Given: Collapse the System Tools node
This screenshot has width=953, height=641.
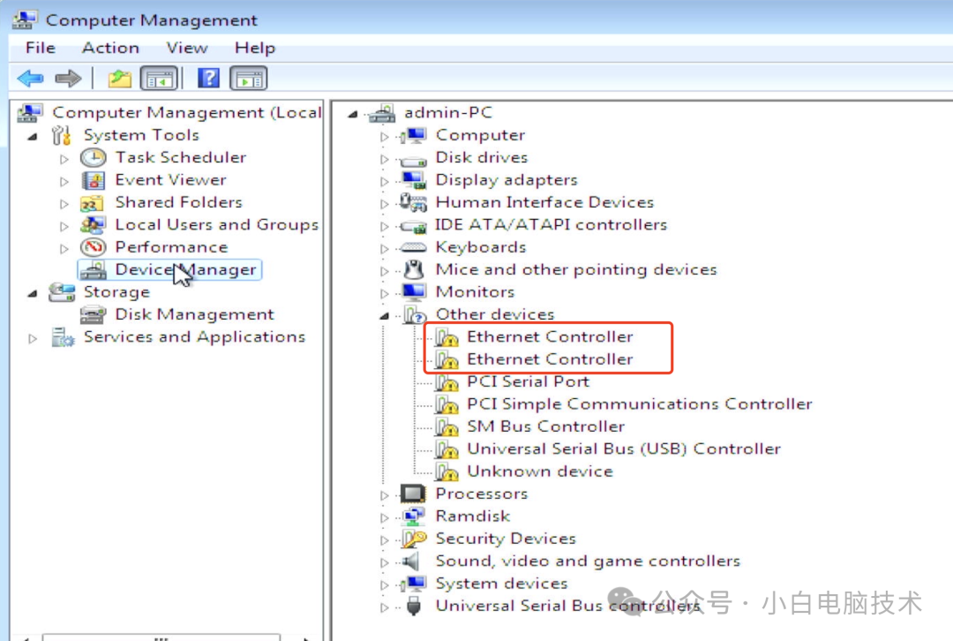Looking at the screenshot, I should (x=33, y=136).
